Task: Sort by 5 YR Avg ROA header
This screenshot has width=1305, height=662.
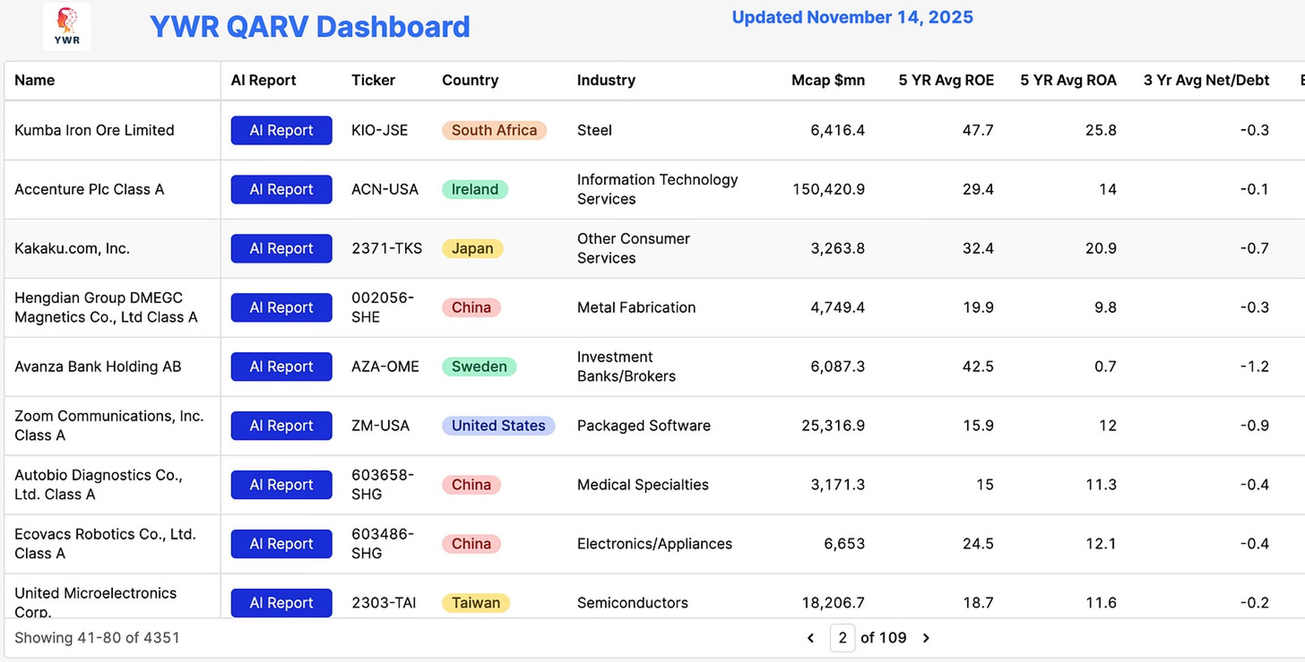Action: (1068, 80)
